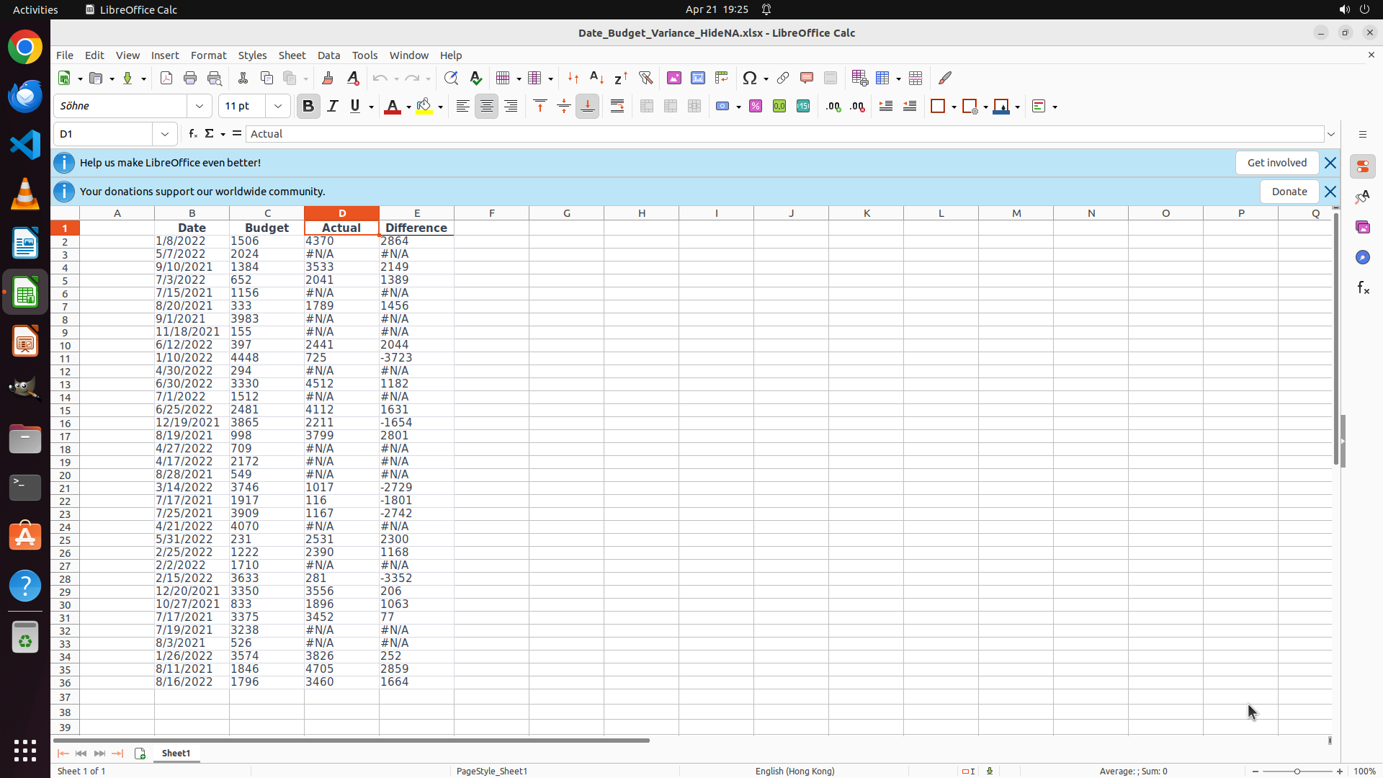Insert a chart using toolbar icon
1383x778 pixels.
[x=697, y=78]
